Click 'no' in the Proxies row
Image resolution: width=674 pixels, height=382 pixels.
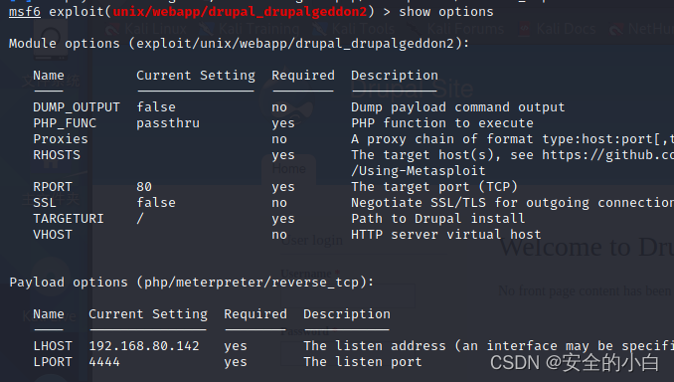(279, 140)
